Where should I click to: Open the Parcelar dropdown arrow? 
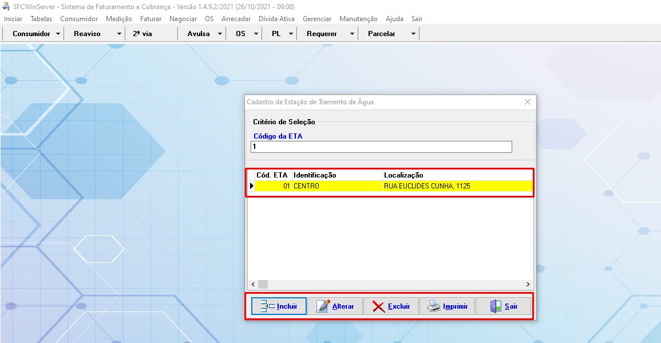(413, 34)
